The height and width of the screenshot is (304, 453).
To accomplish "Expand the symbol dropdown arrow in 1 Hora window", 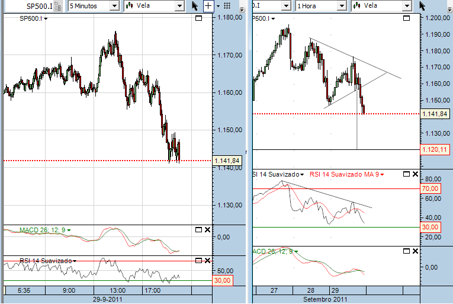I will click(286, 6).
